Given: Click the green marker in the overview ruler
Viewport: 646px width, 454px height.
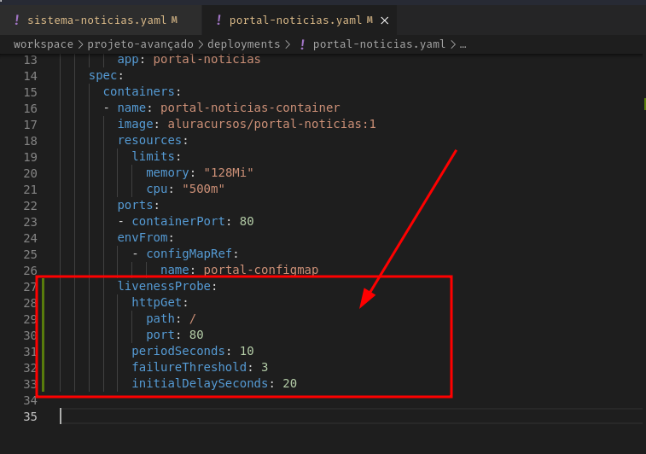Looking at the screenshot, I should pyautogui.click(x=644, y=104).
